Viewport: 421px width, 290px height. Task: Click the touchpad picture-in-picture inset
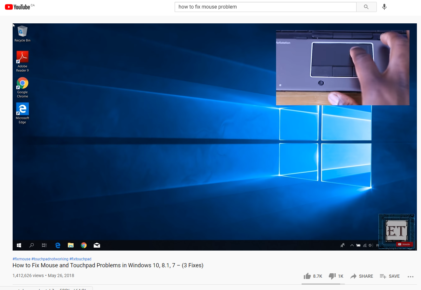342,68
